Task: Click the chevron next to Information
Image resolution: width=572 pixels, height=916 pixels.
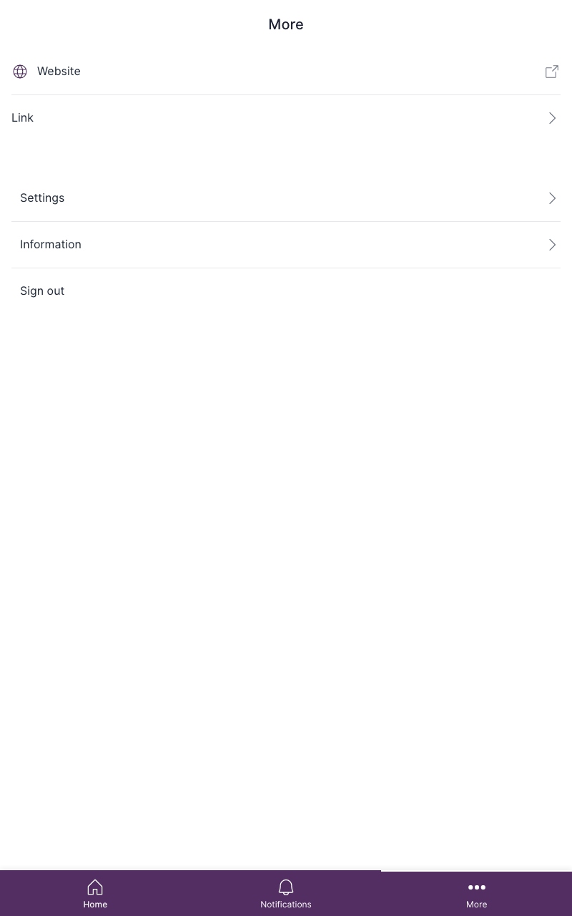Action: tap(553, 245)
